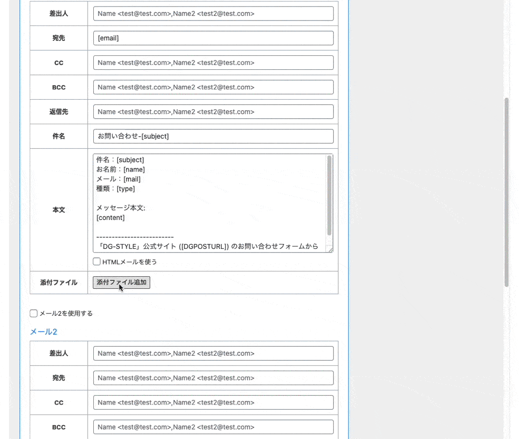Open the メール2 heading link
This screenshot has height=439, width=519.
(43, 332)
